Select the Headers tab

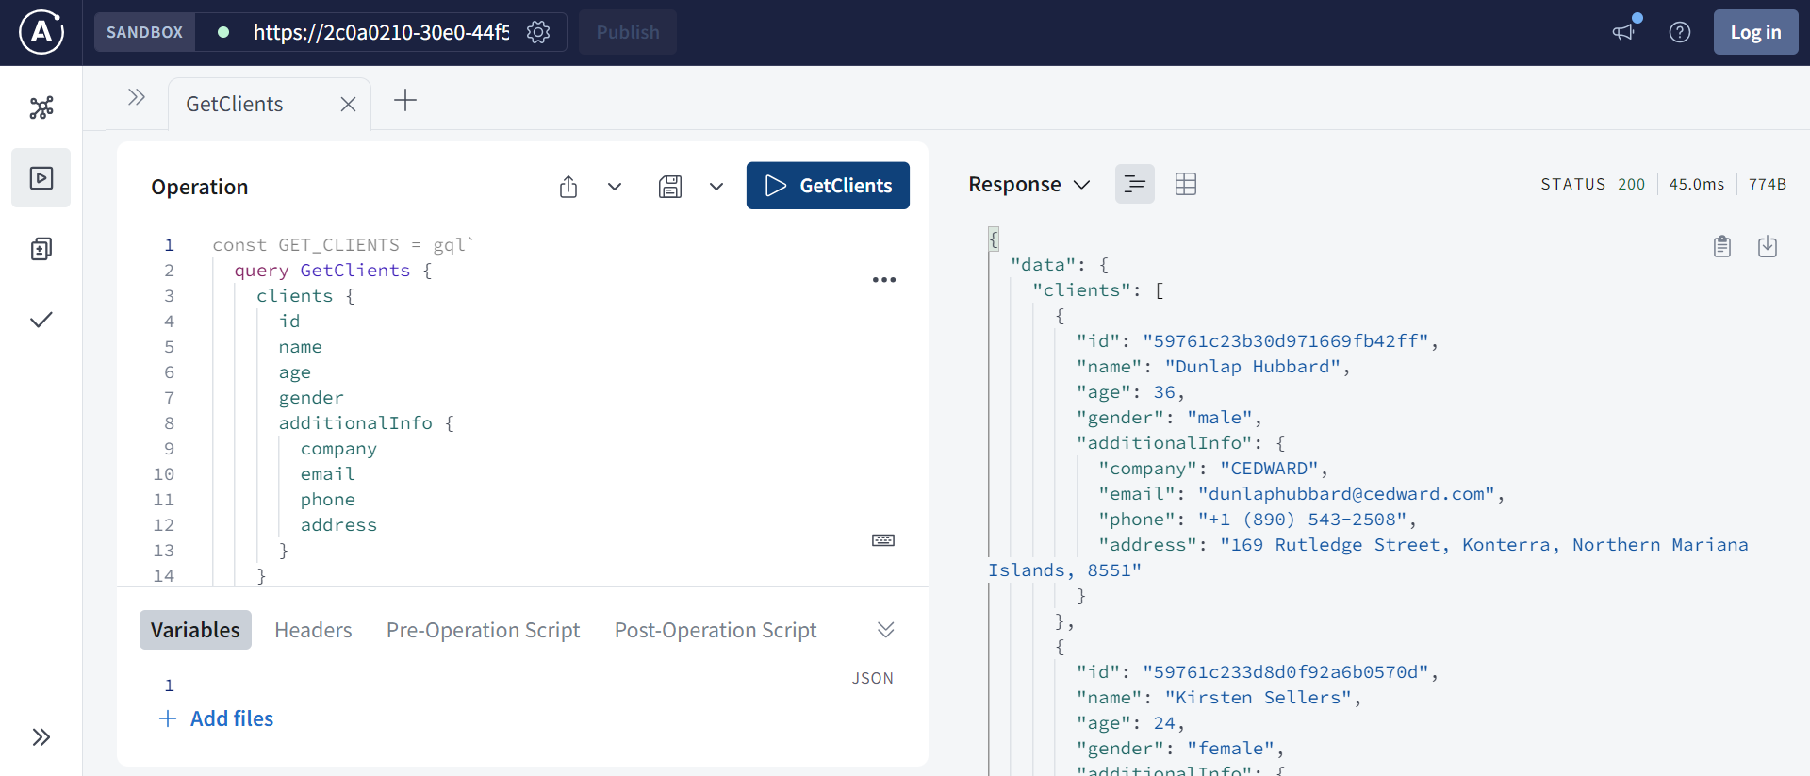click(x=313, y=630)
